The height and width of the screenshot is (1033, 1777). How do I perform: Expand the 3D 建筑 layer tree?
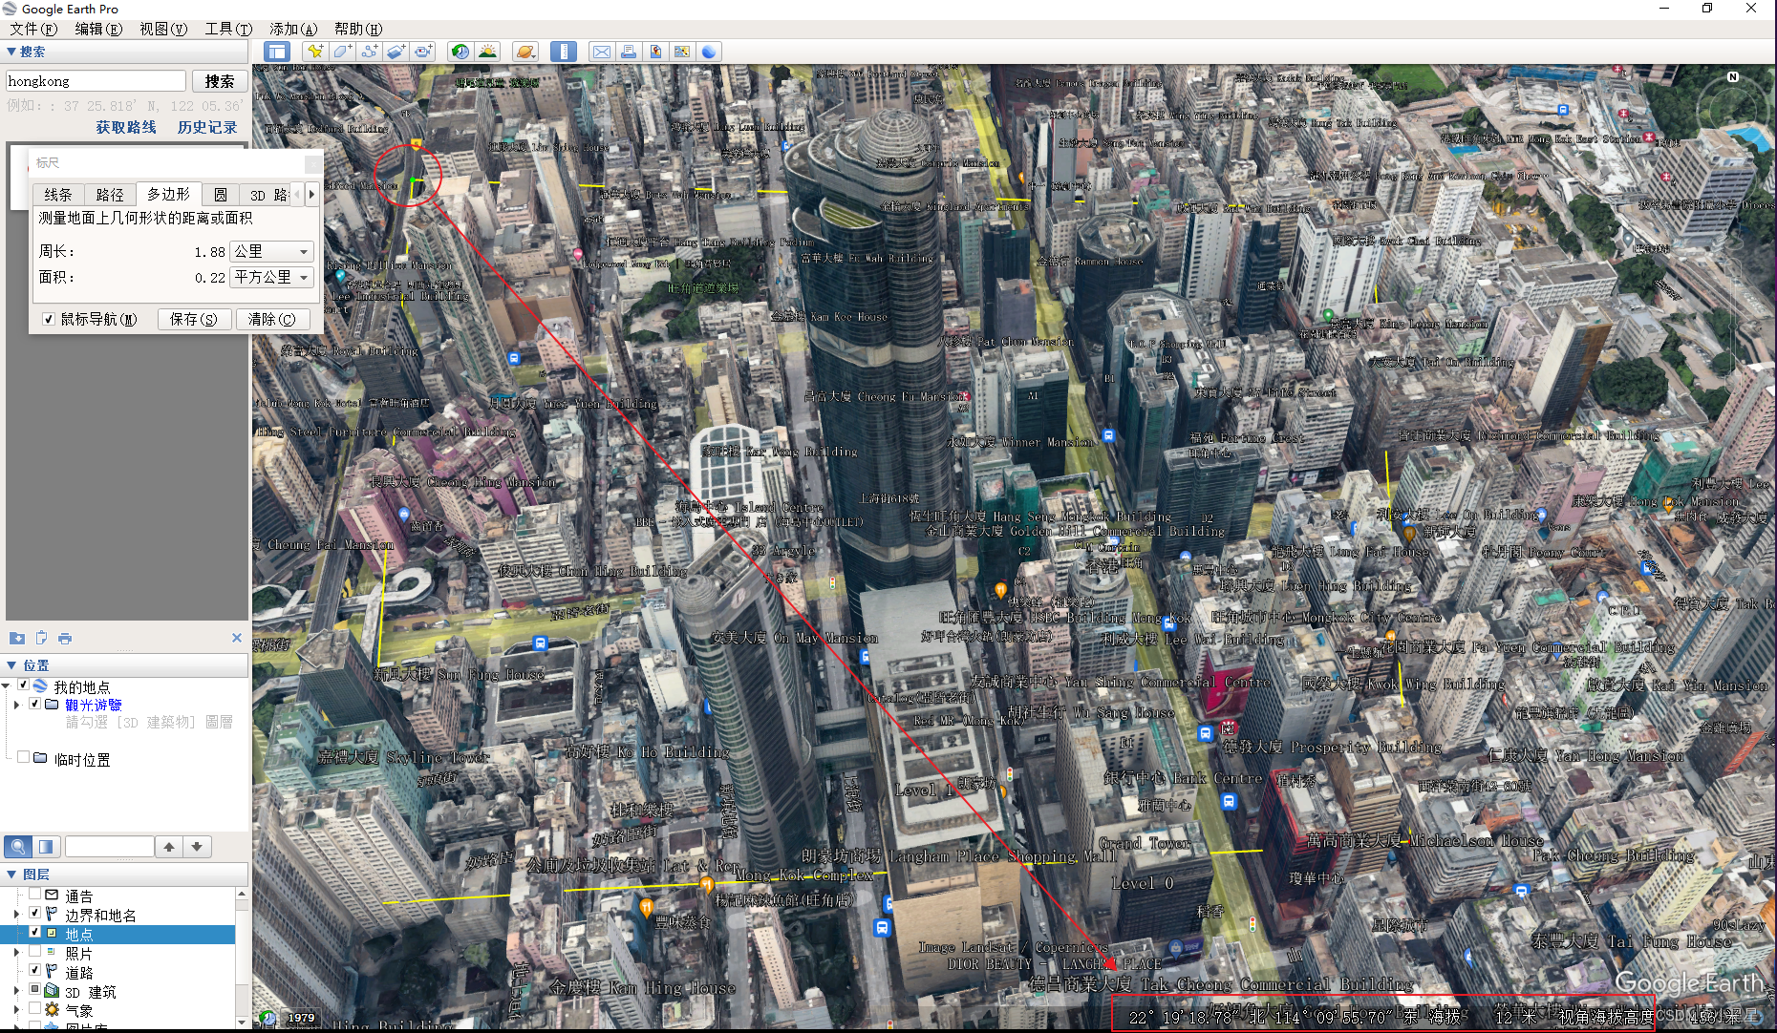coord(16,991)
